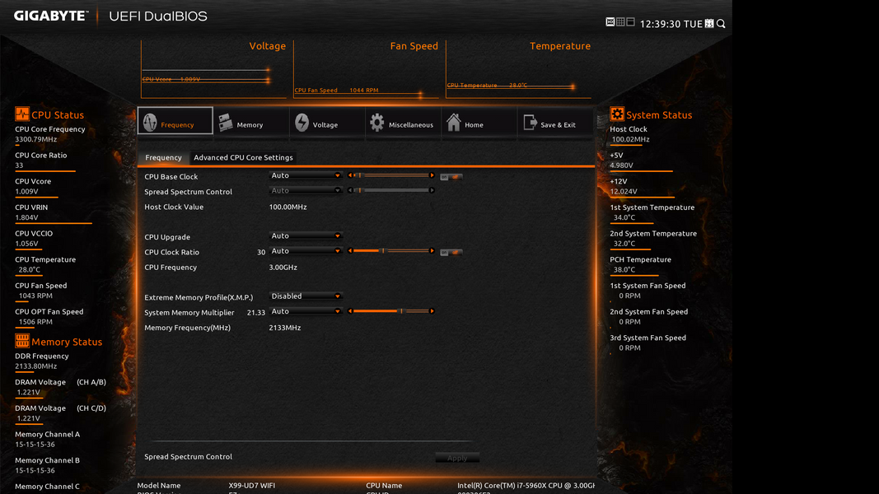The height and width of the screenshot is (494, 879).
Task: Toggle the CPU Base Clock on/off switch
Action: [x=451, y=176]
